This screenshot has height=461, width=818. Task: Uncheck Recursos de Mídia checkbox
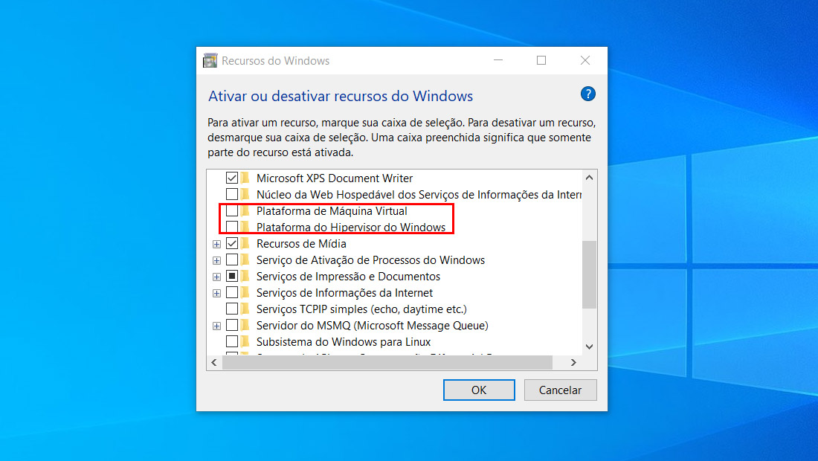coord(232,244)
